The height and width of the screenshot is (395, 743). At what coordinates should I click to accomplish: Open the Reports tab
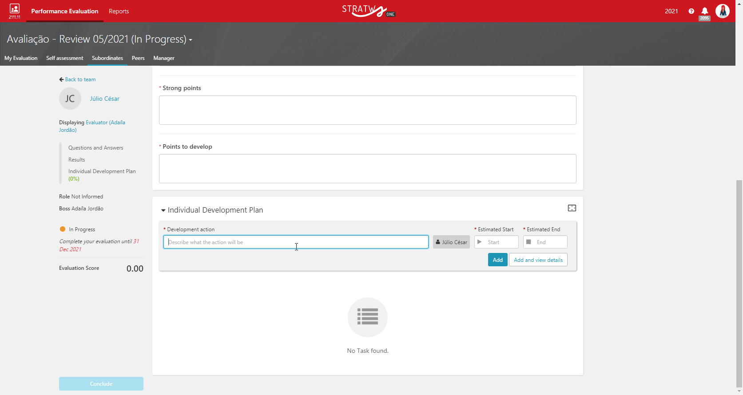119,11
